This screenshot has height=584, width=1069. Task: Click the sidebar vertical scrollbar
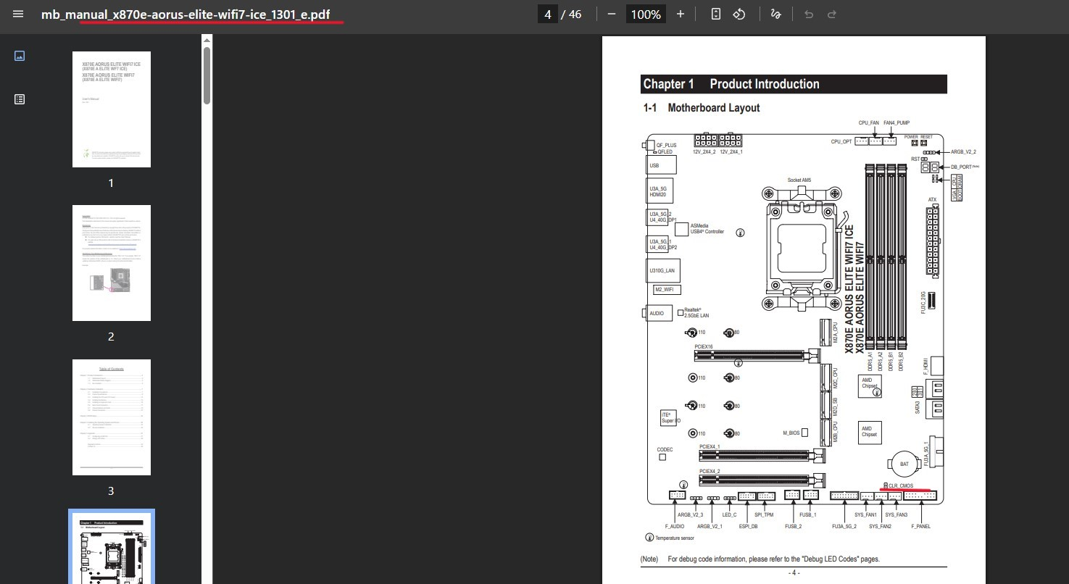(x=207, y=75)
